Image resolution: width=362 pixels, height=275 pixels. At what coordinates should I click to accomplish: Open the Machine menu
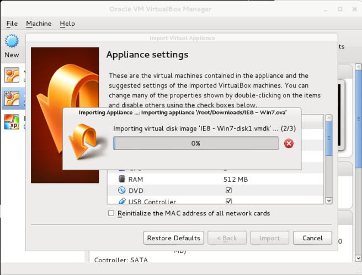pos(39,24)
